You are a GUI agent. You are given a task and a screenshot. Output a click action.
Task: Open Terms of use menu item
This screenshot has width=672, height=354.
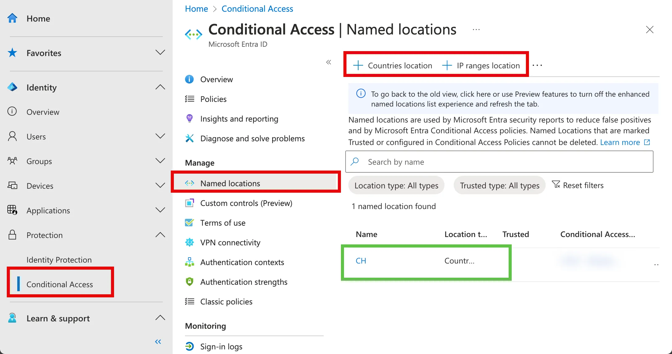click(223, 223)
